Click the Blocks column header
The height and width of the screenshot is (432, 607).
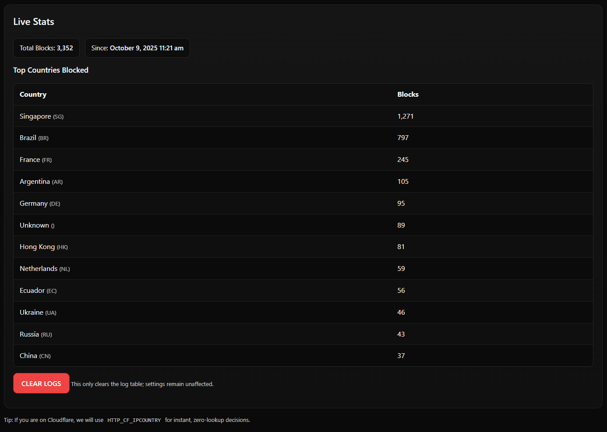pyautogui.click(x=408, y=95)
